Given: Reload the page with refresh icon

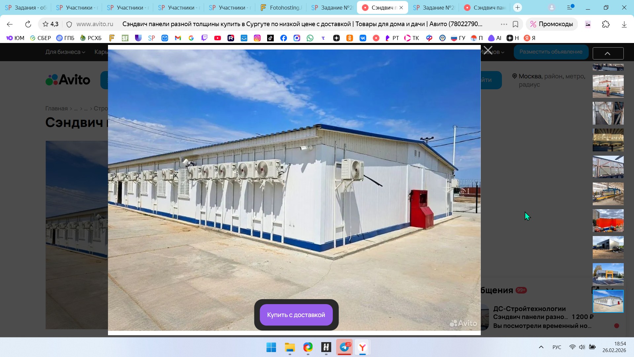Looking at the screenshot, I should tap(28, 24).
